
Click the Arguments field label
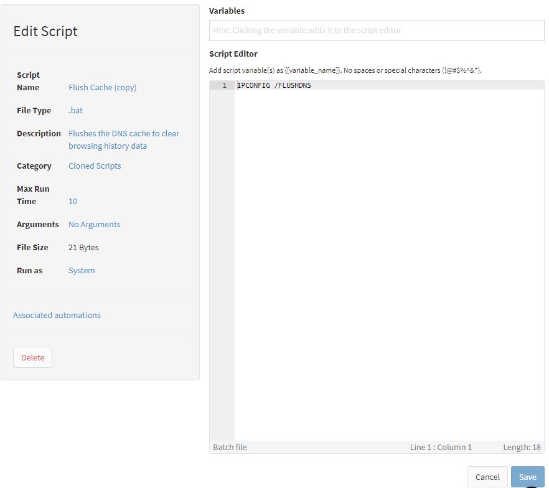point(37,225)
